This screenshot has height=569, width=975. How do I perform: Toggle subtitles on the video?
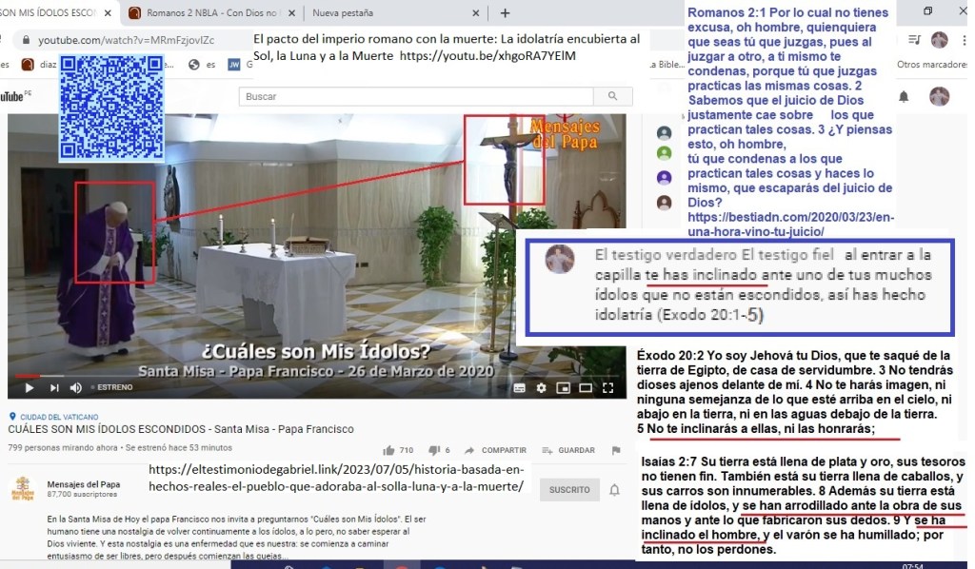point(519,387)
